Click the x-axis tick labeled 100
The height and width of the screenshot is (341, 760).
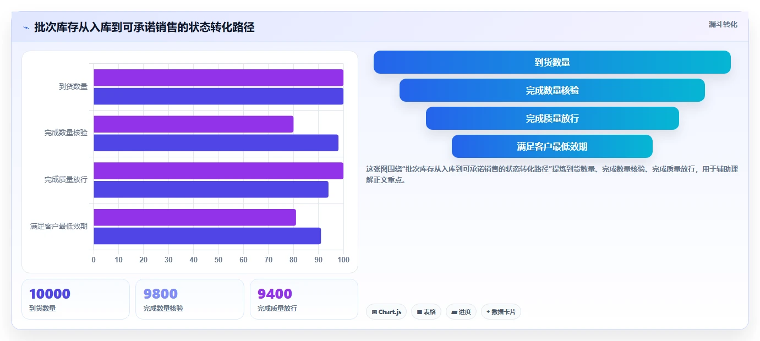[x=343, y=260]
